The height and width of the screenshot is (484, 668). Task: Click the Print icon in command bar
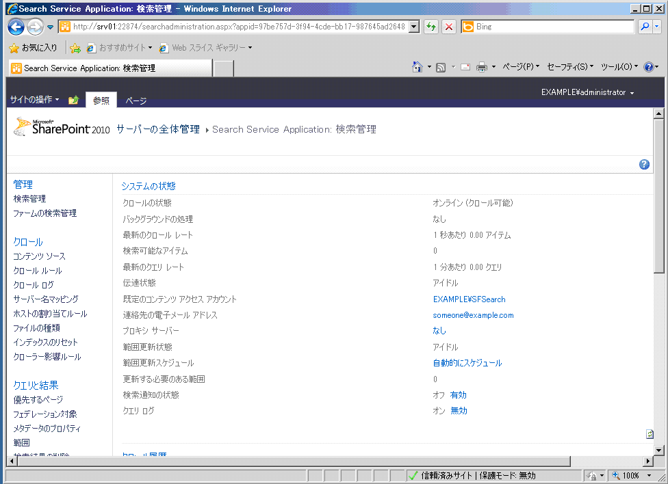(x=482, y=67)
